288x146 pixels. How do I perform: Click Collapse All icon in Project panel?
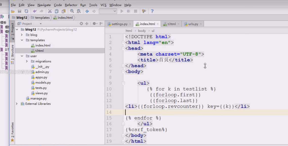point(87,24)
